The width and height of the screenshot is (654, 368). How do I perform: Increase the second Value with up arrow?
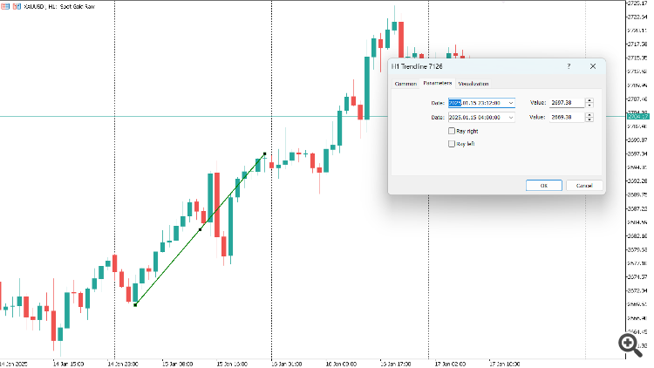point(589,114)
